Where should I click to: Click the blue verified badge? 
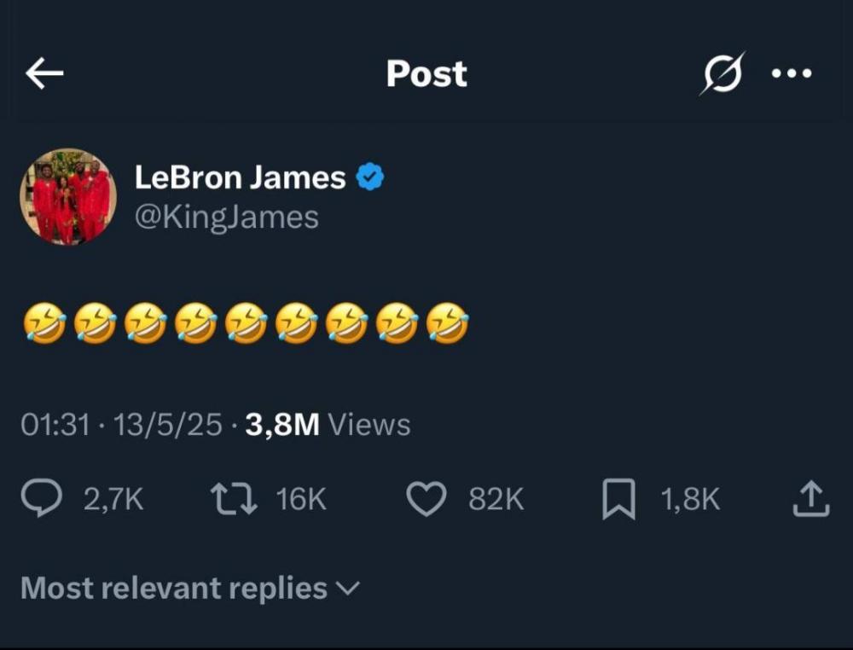tap(370, 177)
